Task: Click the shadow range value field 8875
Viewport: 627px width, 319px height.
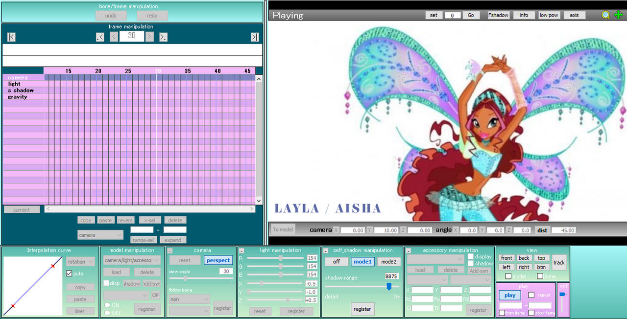Action: (391, 276)
